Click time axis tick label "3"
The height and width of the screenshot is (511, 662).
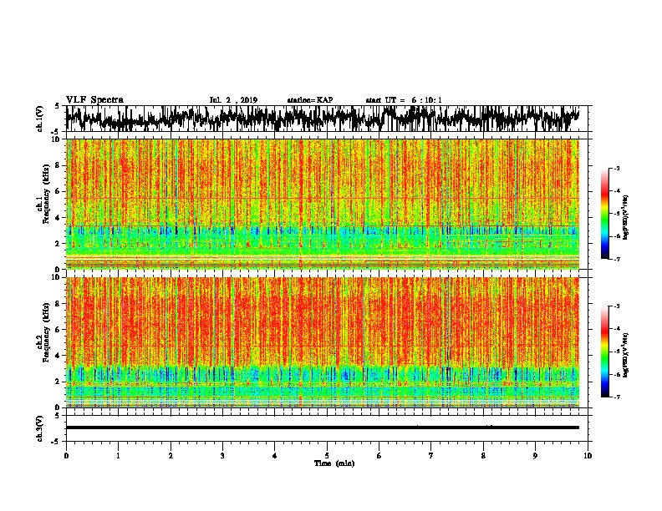(x=222, y=455)
